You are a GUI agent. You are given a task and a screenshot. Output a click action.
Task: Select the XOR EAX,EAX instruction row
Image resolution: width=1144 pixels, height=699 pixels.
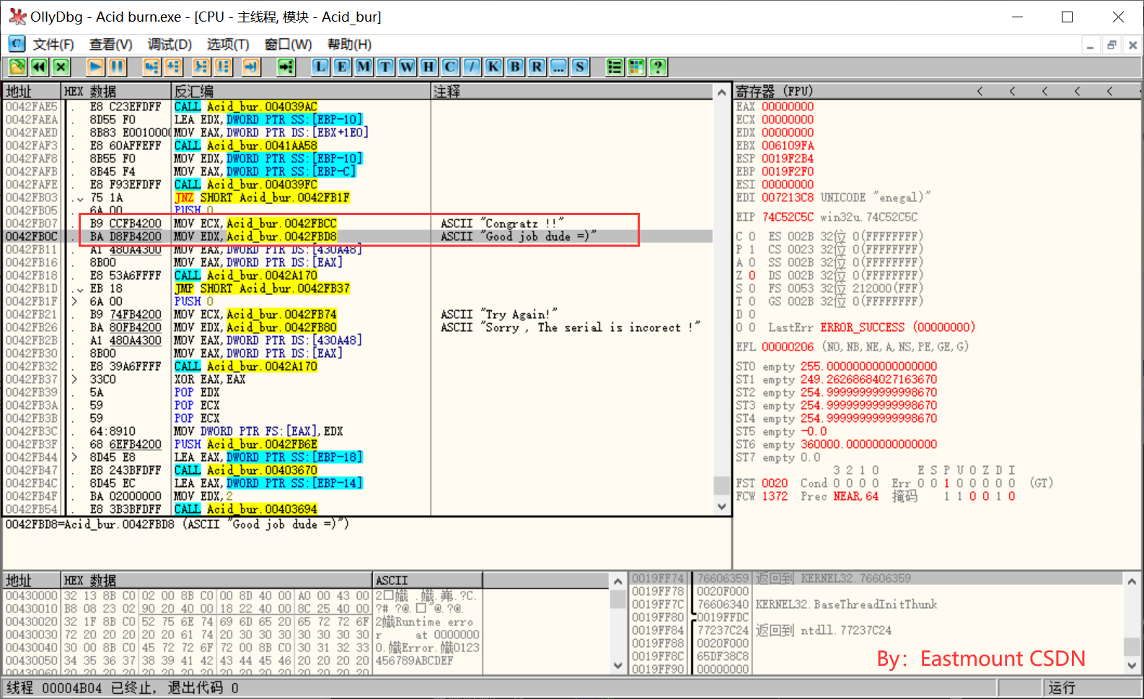click(358, 379)
